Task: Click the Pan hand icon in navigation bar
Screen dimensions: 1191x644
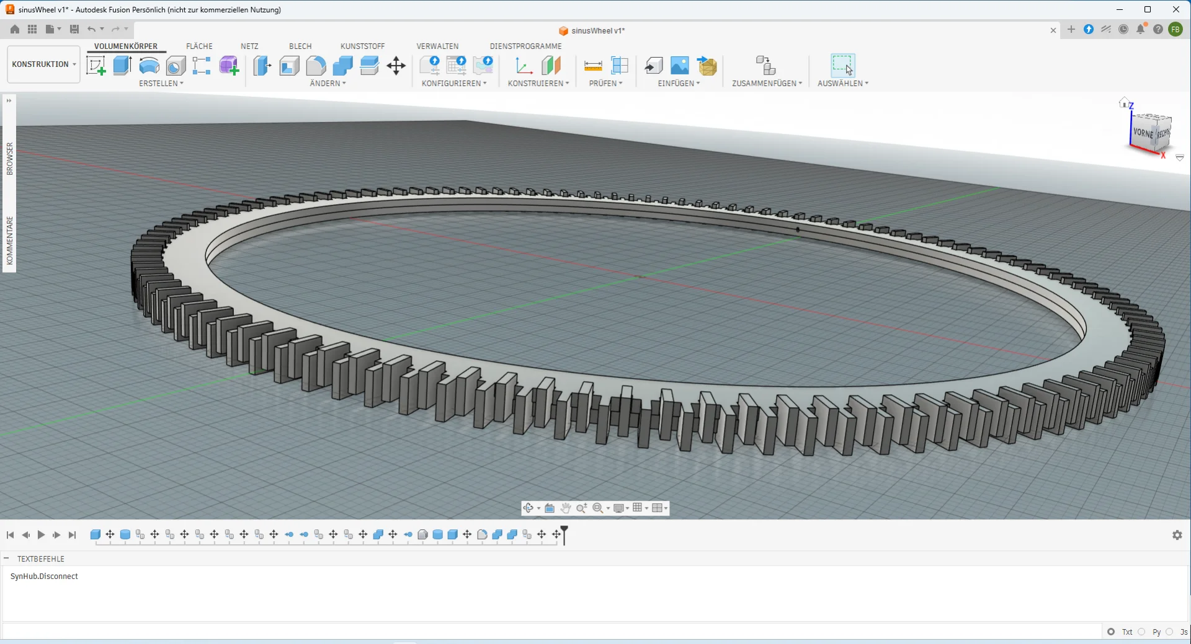Action: pyautogui.click(x=566, y=508)
